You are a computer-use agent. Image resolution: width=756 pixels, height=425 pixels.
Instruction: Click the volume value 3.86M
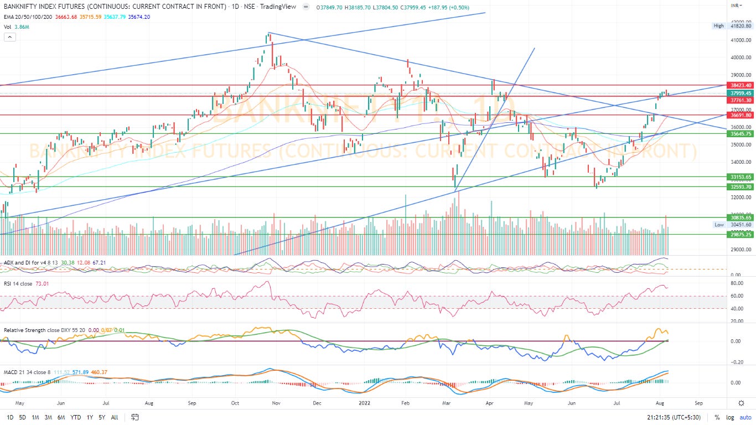22,27
